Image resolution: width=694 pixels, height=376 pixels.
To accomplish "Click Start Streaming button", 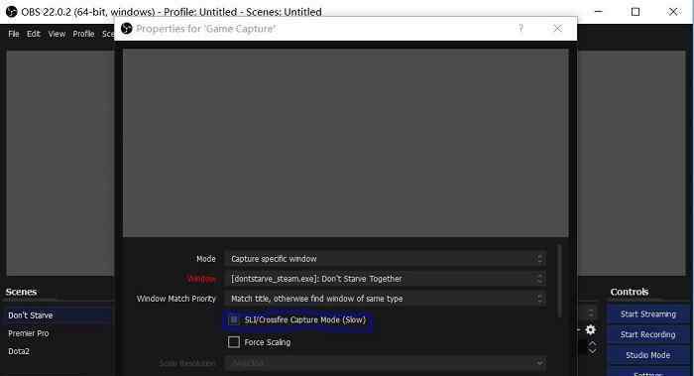I will pyautogui.click(x=648, y=314).
